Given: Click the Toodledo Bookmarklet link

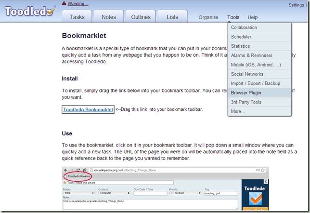Looking at the screenshot, I should click(x=88, y=109).
